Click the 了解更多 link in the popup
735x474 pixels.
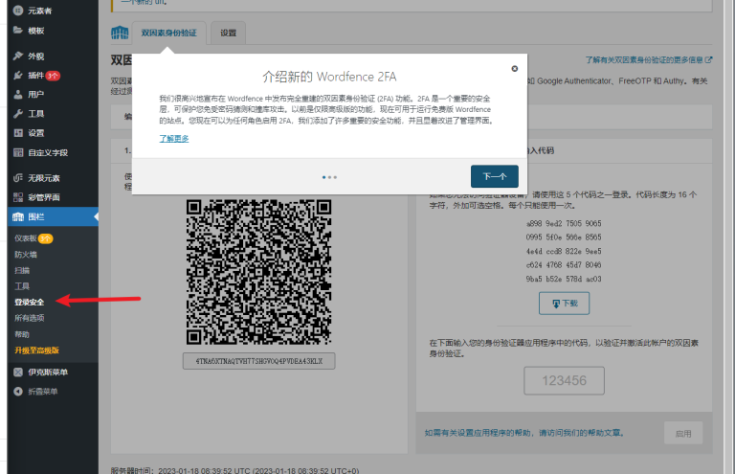[174, 138]
